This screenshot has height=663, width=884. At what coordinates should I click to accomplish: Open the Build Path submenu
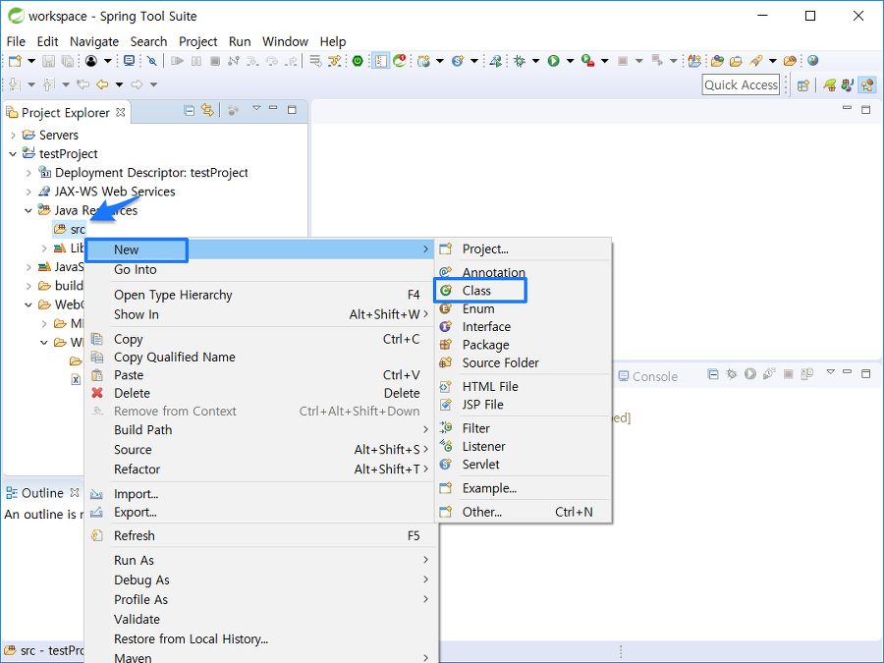click(x=260, y=430)
